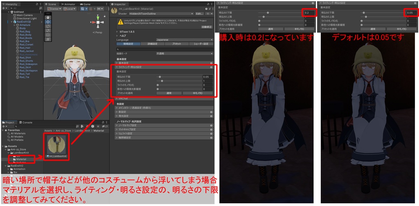419x206 pixels.
Task: Select the Rect tool in Scene toolbar
Action: [x=48, y=35]
